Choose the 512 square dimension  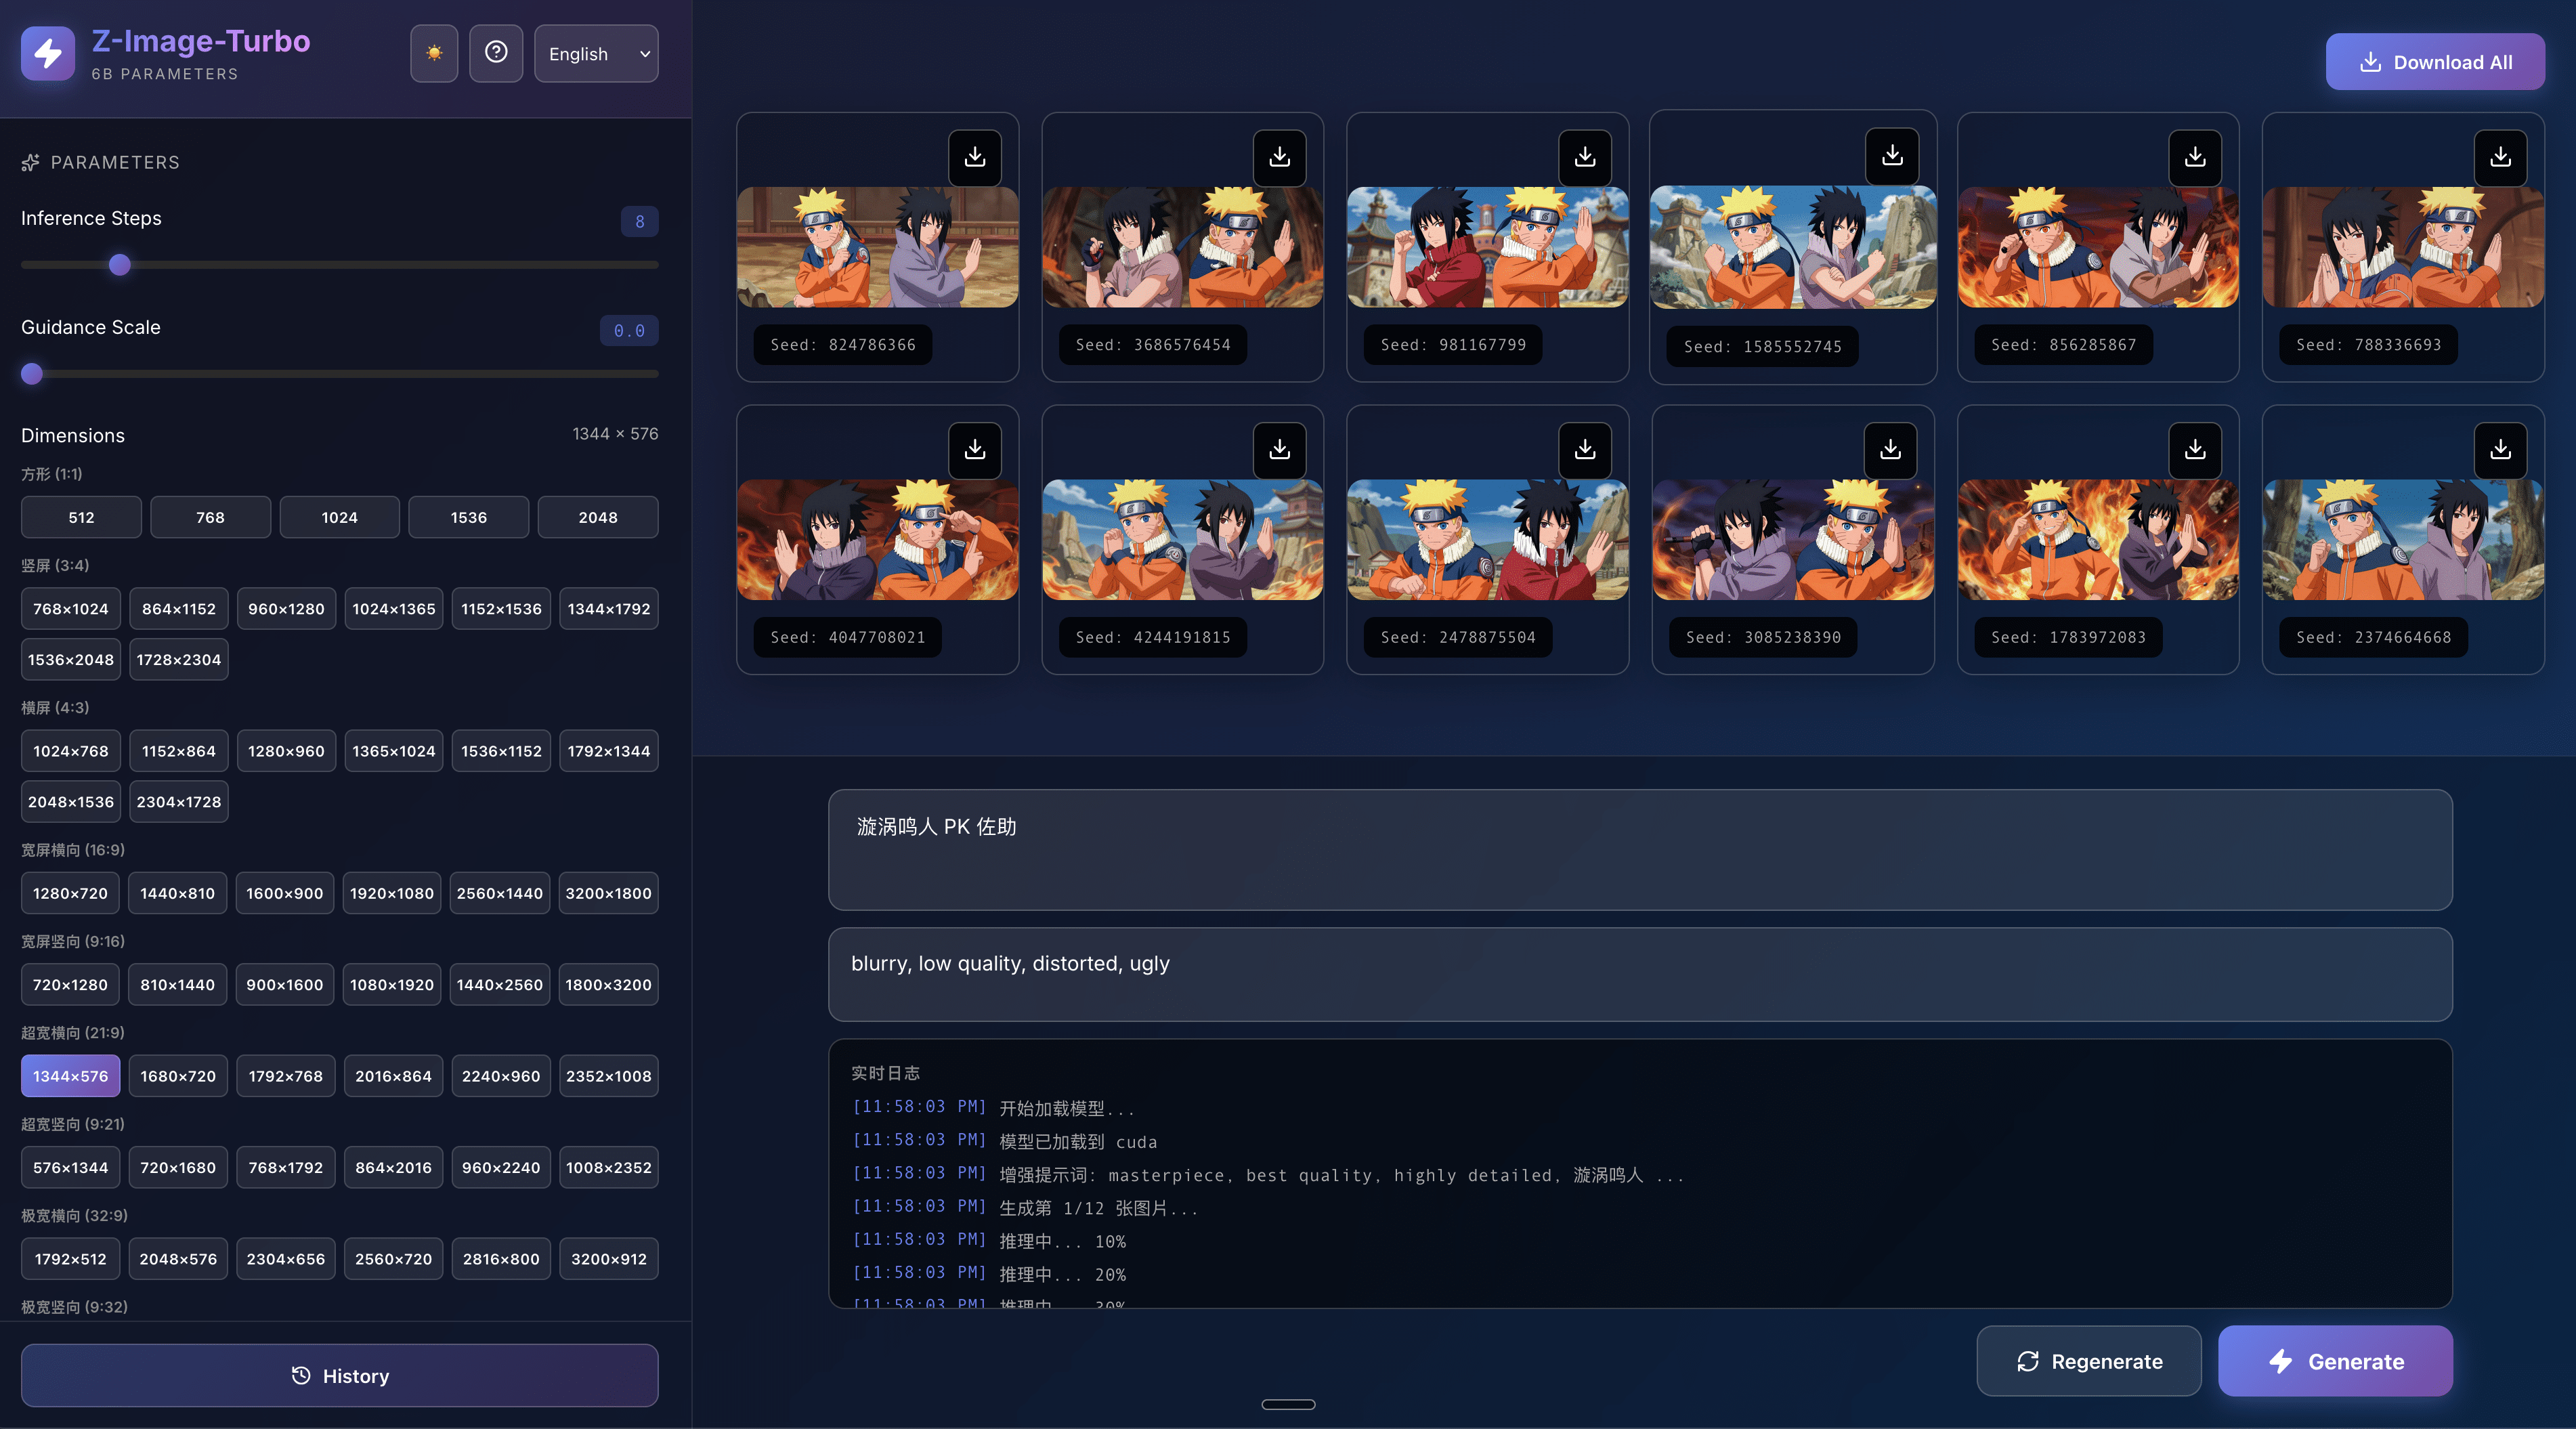(80, 517)
